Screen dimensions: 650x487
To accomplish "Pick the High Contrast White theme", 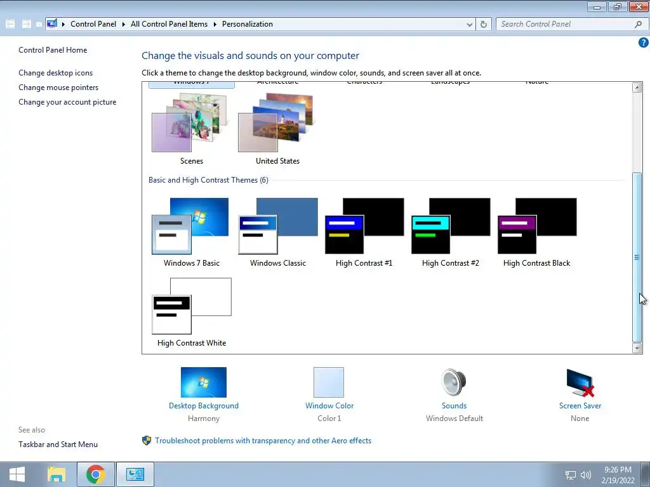I will [192, 306].
